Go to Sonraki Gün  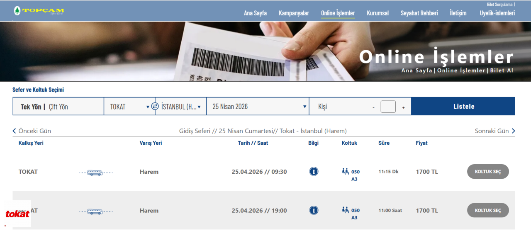pos(495,131)
